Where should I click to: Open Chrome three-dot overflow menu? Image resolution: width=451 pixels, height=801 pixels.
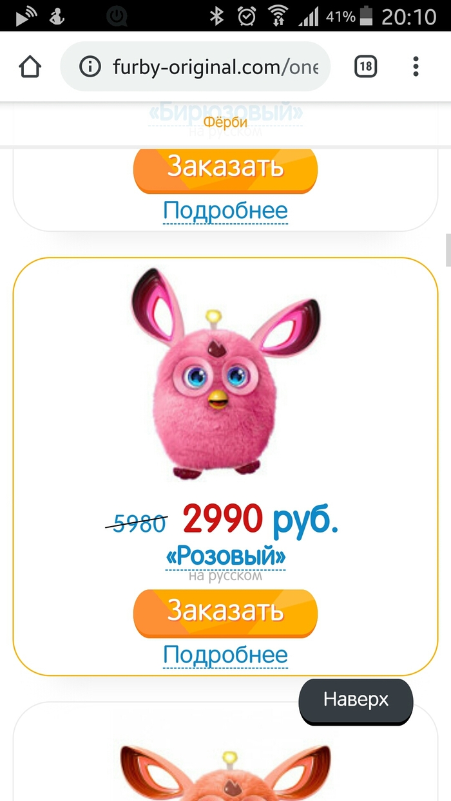(x=416, y=66)
